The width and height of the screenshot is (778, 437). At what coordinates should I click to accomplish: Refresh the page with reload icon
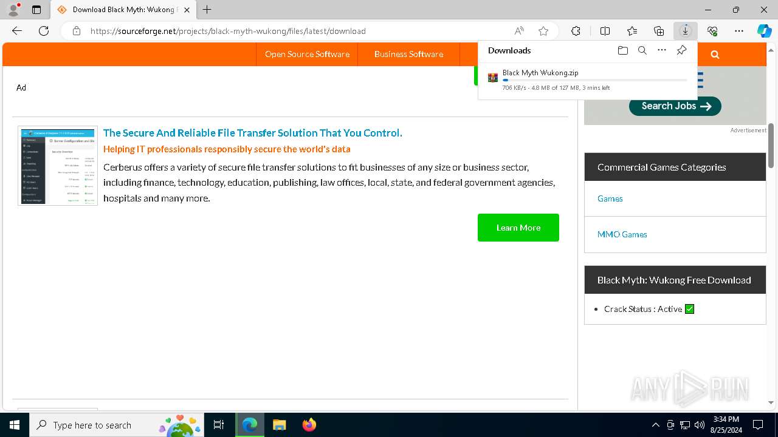[x=44, y=31]
